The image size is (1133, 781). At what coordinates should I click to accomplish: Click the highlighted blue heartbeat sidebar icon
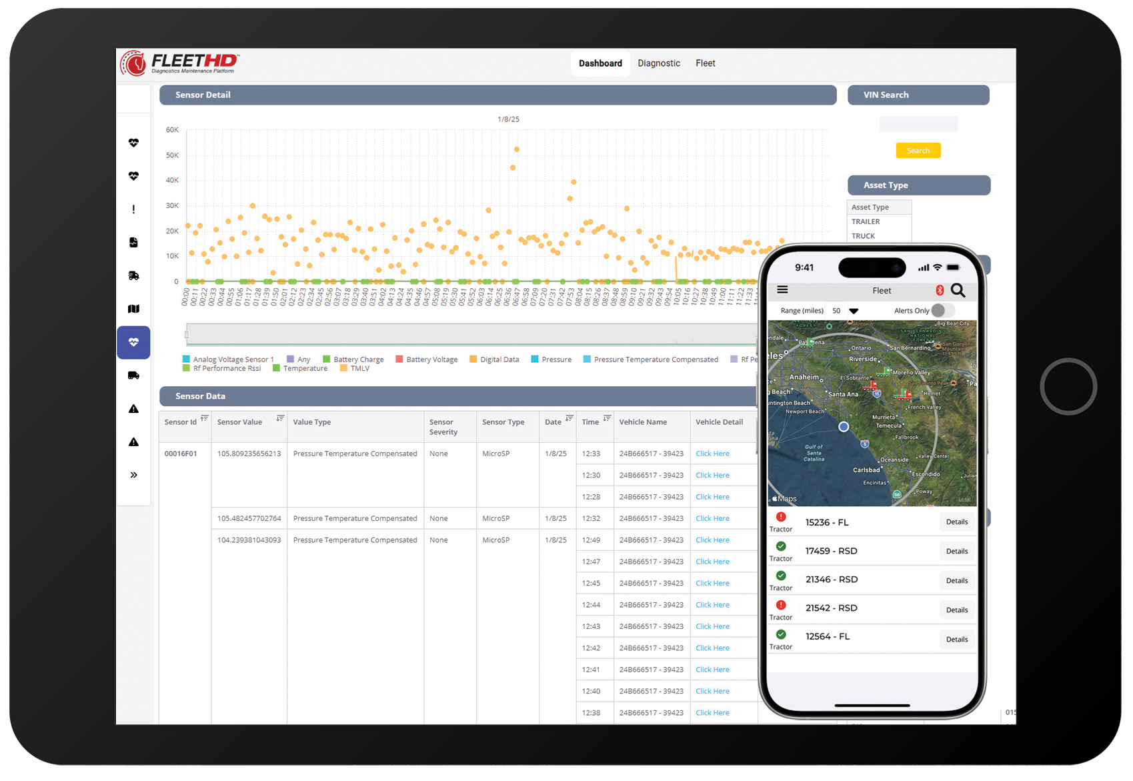coord(133,342)
